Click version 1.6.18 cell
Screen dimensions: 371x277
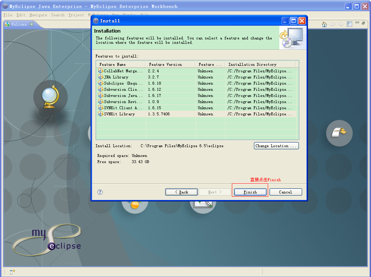[x=154, y=84]
